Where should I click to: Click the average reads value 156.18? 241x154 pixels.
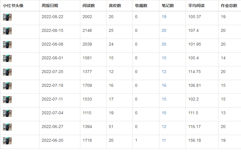pyautogui.click(x=195, y=140)
